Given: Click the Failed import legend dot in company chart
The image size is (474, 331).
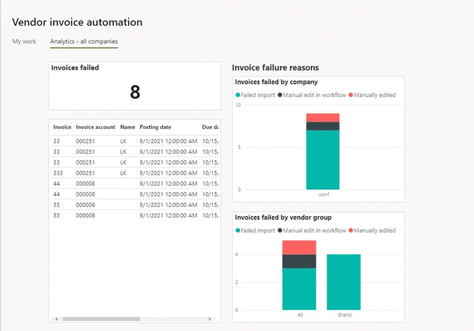Looking at the screenshot, I should point(238,95).
